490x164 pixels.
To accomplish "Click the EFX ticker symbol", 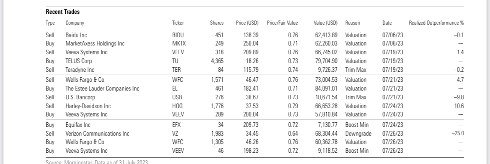I will (x=176, y=125).
